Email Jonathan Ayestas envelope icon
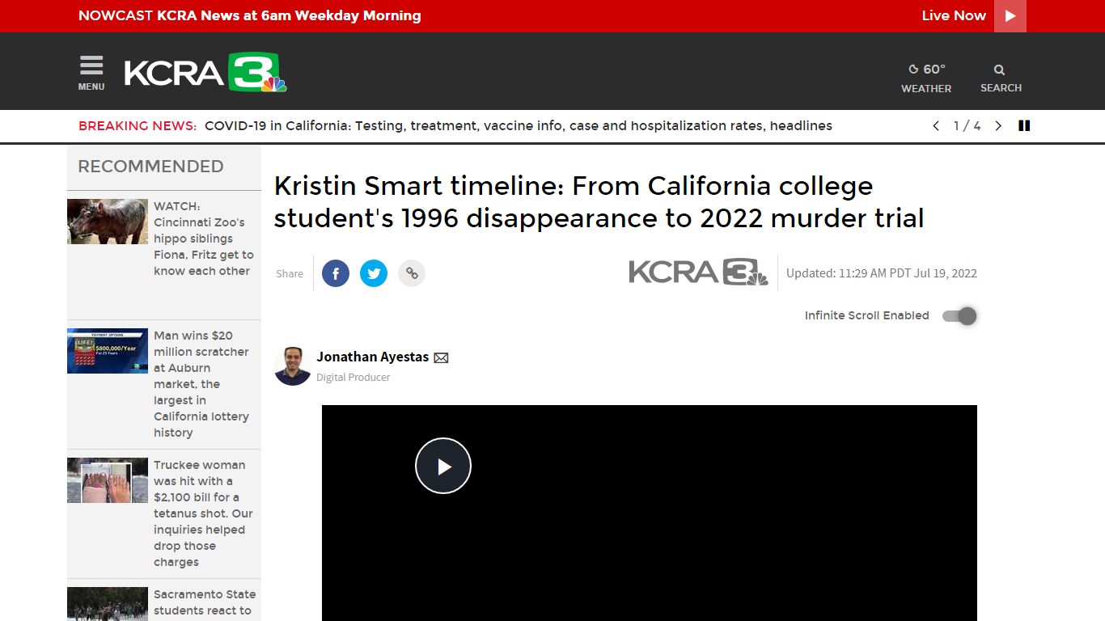The image size is (1105, 621). coord(441,357)
